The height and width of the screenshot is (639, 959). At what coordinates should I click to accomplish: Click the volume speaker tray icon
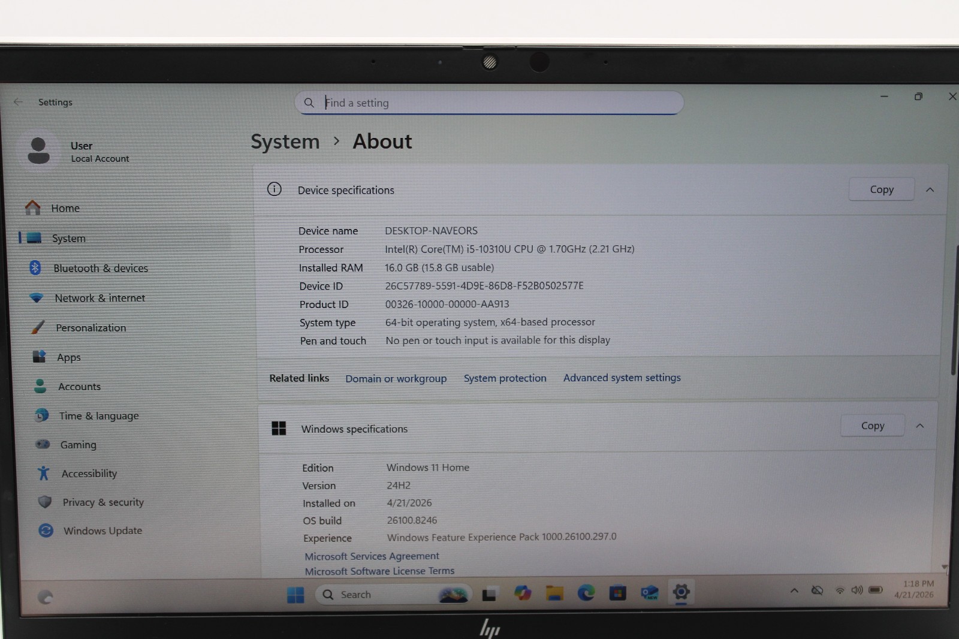857,590
